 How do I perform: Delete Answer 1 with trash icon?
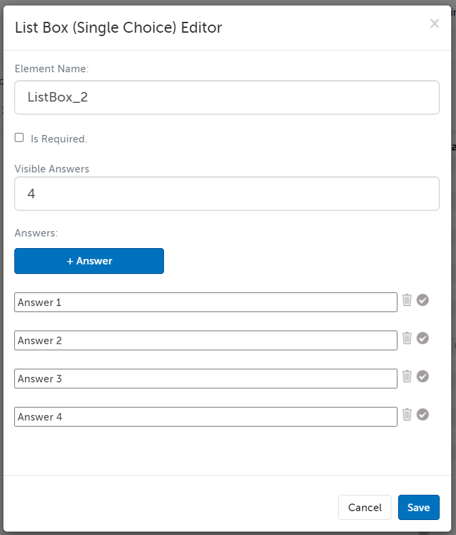coord(407,300)
